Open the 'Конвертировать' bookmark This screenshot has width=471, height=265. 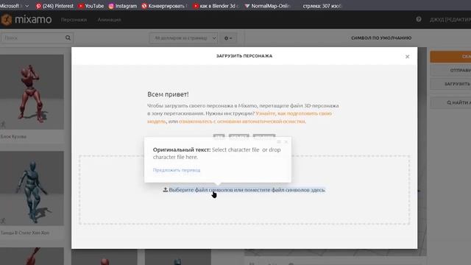click(x=164, y=6)
